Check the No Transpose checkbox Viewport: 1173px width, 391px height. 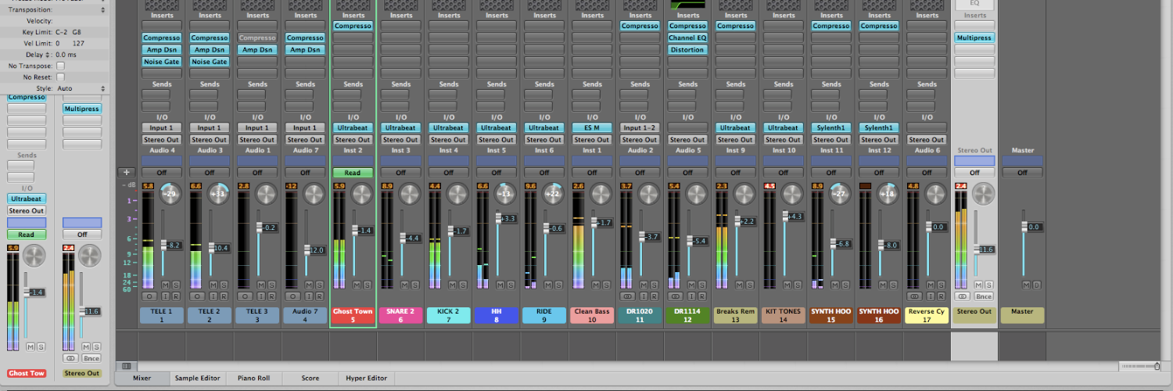coord(60,66)
